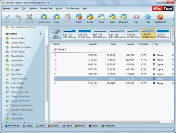Select J:(NTFS) block in disk map
Image resolution: width=176 pixels, height=133 pixels.
[163, 34]
